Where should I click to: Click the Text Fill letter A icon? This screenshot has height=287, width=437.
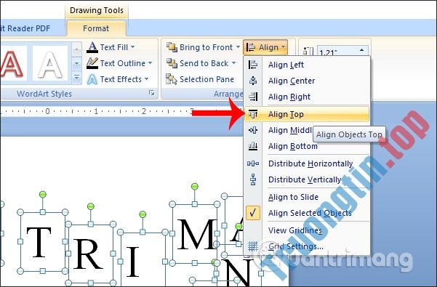tap(92, 47)
